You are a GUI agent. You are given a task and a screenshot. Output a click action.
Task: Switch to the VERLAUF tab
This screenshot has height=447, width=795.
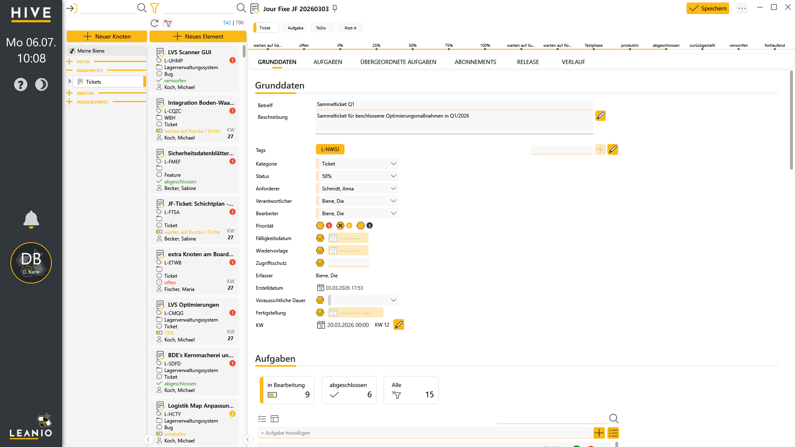pos(573,62)
